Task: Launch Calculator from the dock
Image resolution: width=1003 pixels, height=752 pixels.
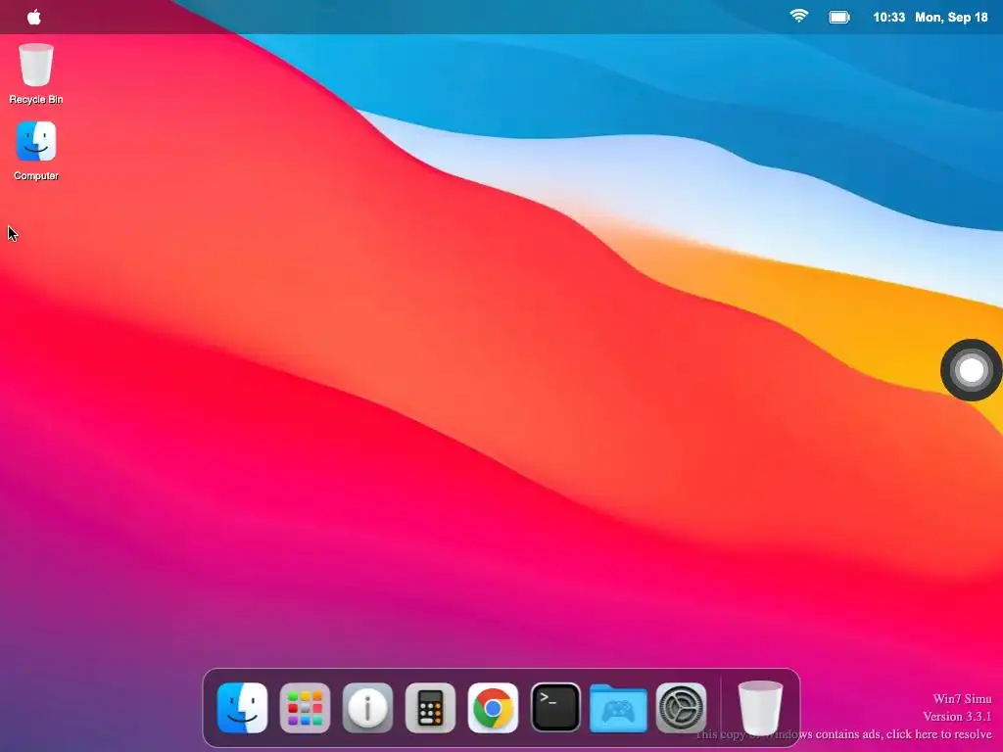Action: [x=430, y=708]
